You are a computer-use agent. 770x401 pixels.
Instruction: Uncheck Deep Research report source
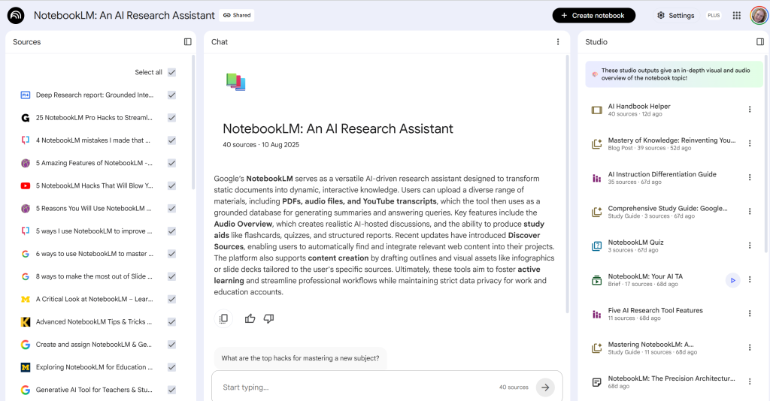point(172,95)
